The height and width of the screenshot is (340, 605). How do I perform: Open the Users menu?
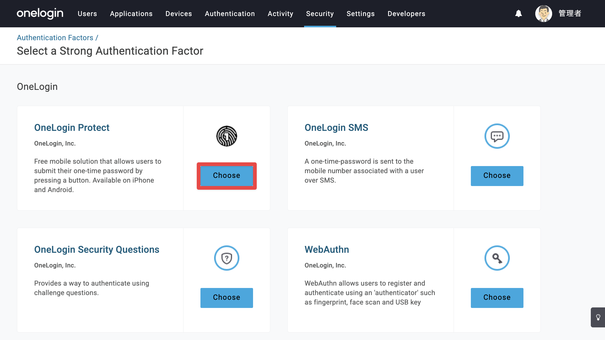tap(87, 14)
